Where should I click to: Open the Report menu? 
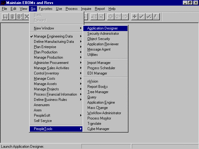(x=100, y=9)
